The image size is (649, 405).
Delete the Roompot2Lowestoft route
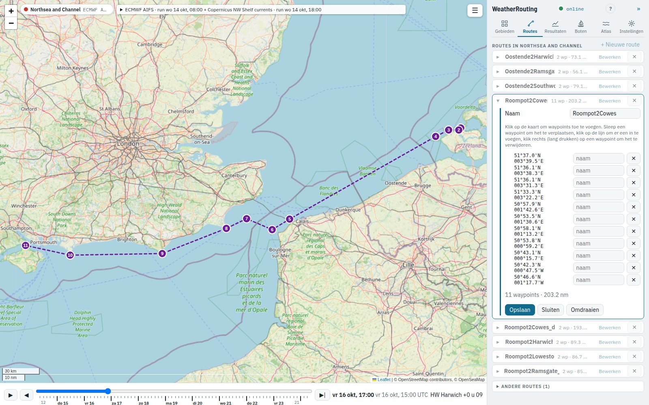(634, 356)
